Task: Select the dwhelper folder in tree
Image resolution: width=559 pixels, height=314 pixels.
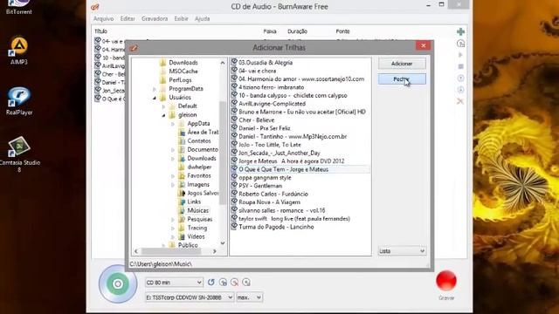Action: click(x=199, y=167)
